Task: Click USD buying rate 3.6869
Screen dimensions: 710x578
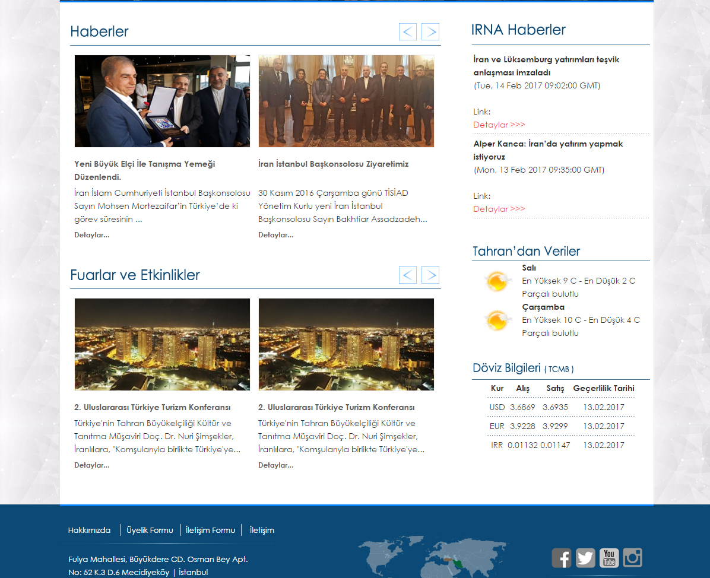Action: tap(522, 407)
